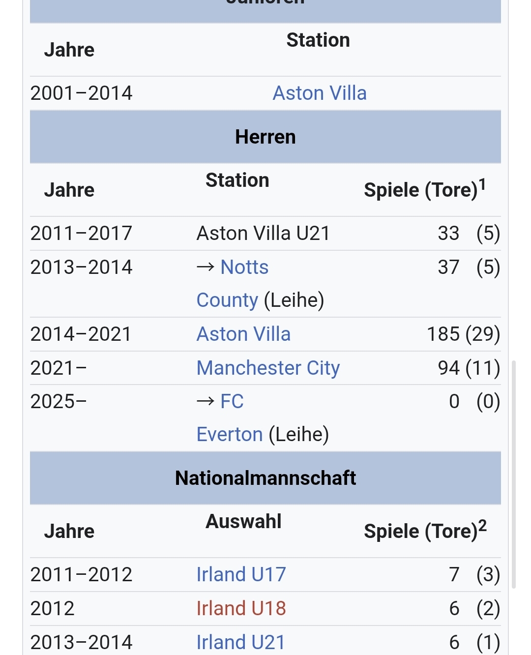The height and width of the screenshot is (655, 531).
Task: Click the 94 (11) appearances value
Action: 469,368
